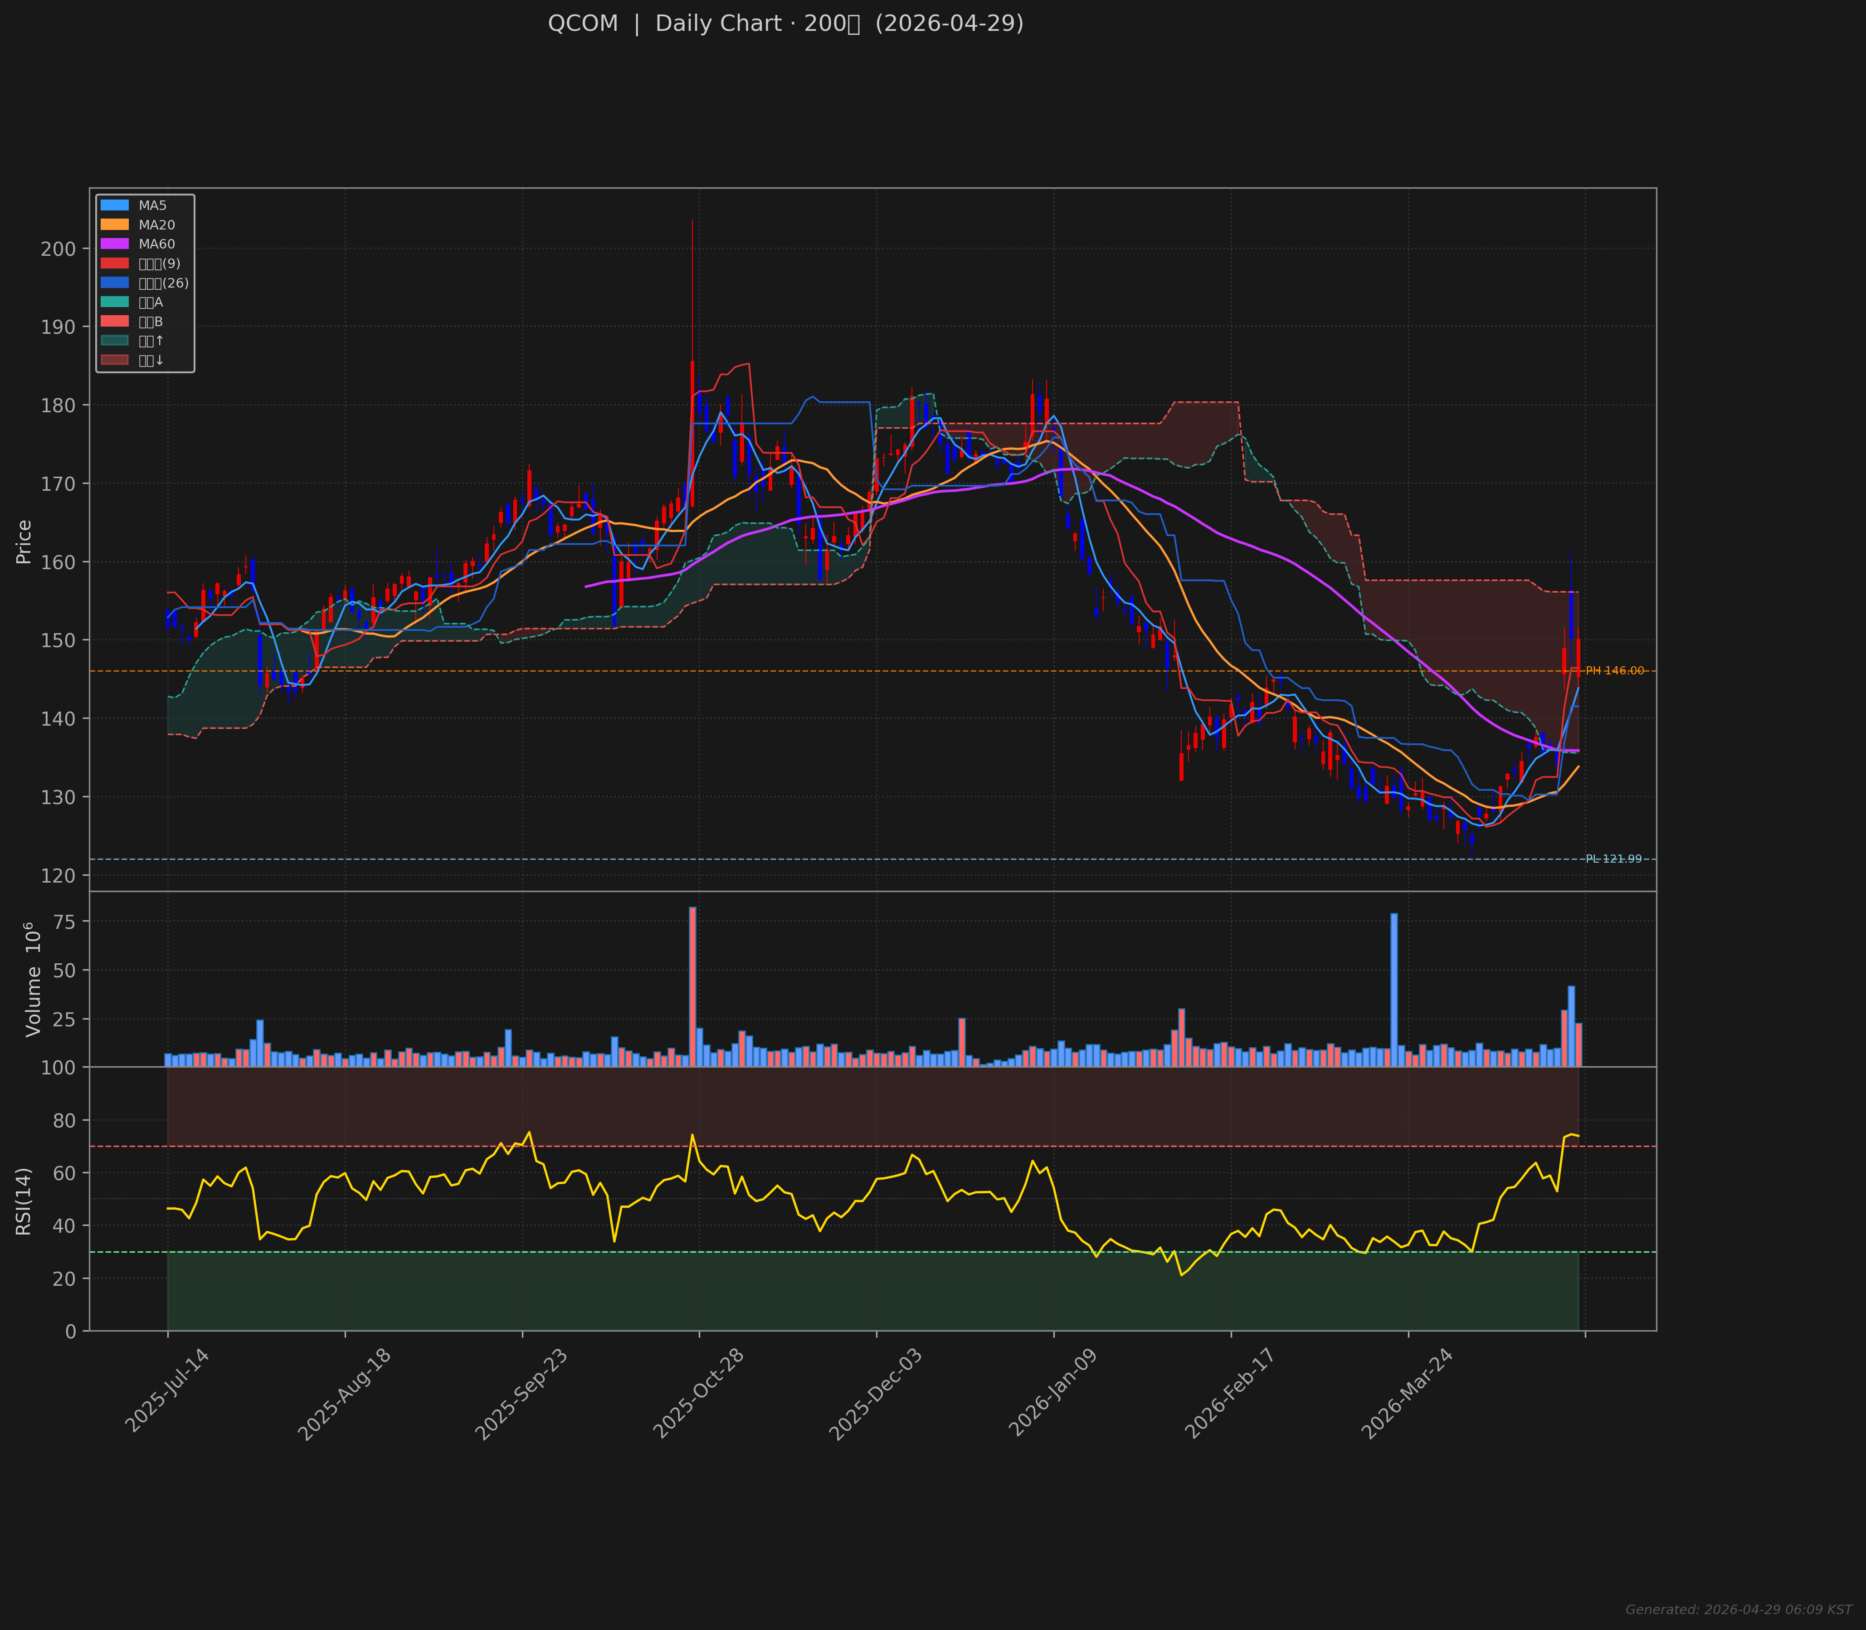Click the 2026-Mar-24 date axis label
This screenshot has width=1866, height=1630.
tap(1407, 1394)
